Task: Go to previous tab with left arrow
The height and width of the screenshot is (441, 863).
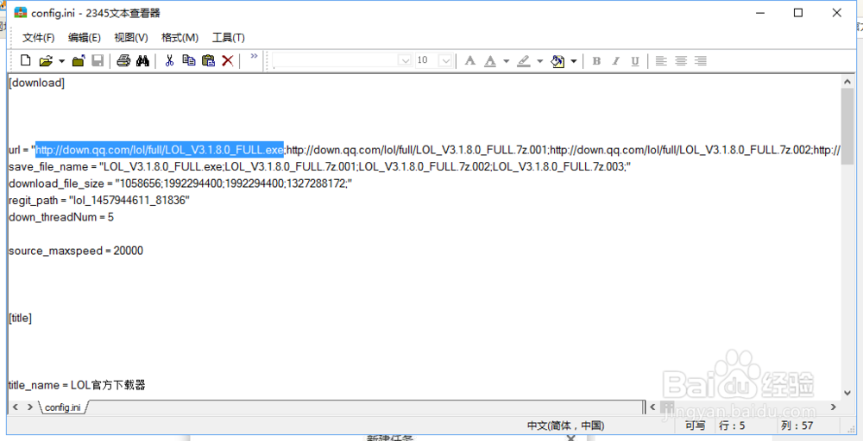Action: point(16,407)
